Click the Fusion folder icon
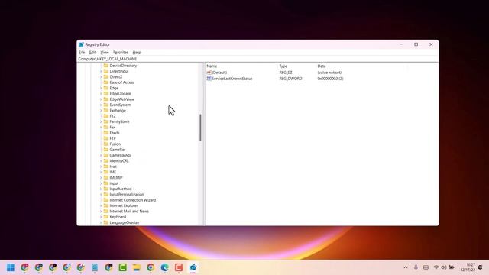This screenshot has width=489, height=275. point(105,144)
